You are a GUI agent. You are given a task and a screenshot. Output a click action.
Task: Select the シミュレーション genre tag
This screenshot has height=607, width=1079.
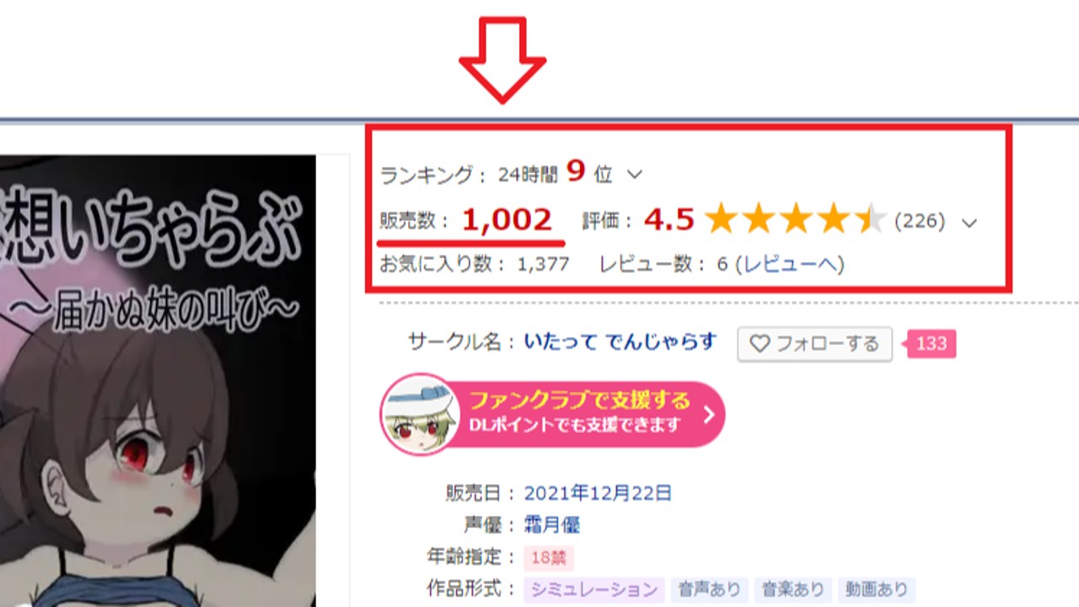point(594,589)
